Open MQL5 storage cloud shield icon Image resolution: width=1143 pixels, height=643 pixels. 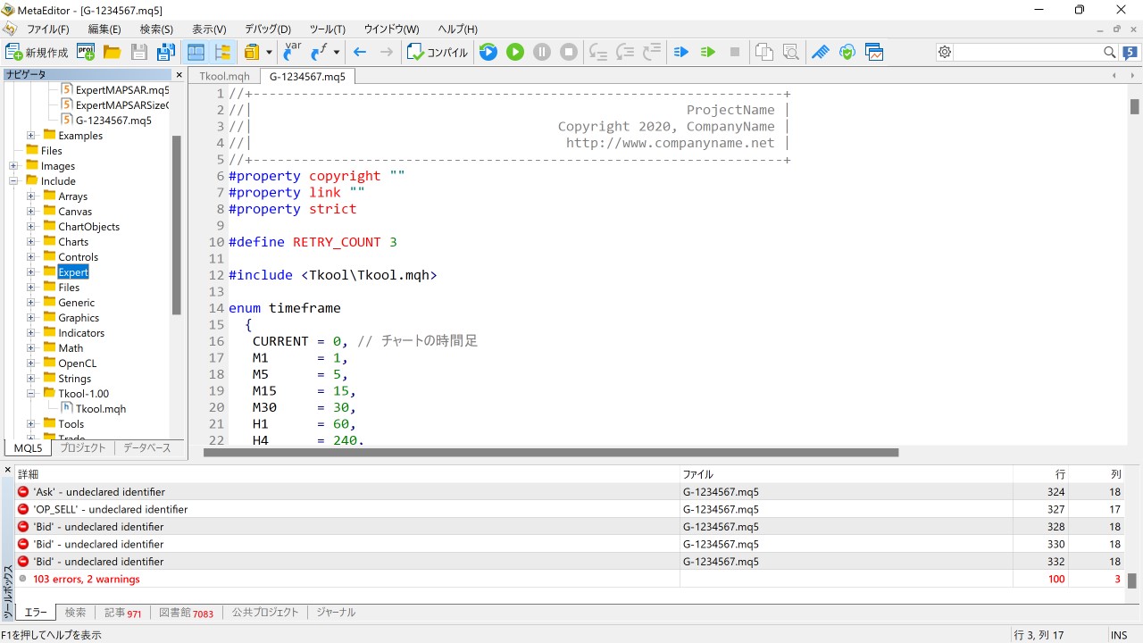(847, 52)
